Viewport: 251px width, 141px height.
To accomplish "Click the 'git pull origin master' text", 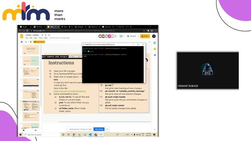I will (115, 105).
